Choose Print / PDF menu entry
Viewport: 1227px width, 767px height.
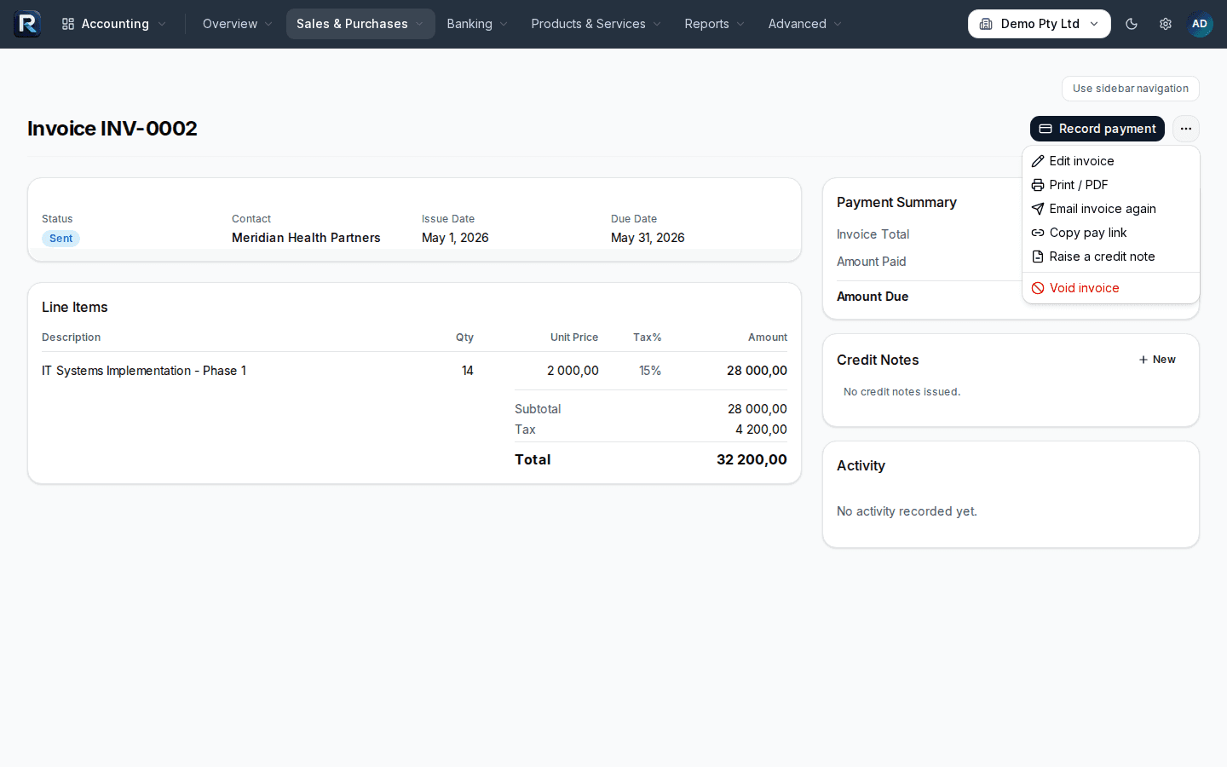[x=1111, y=185]
